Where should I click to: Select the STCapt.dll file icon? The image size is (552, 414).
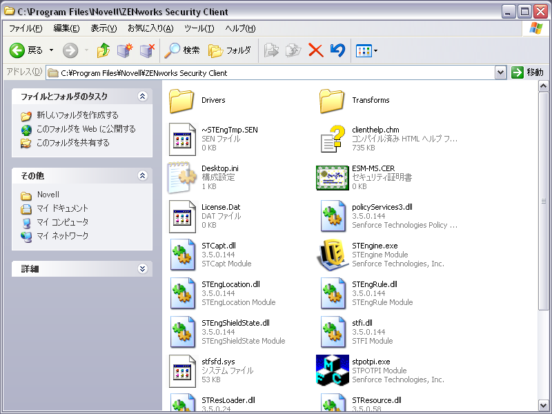(x=183, y=255)
